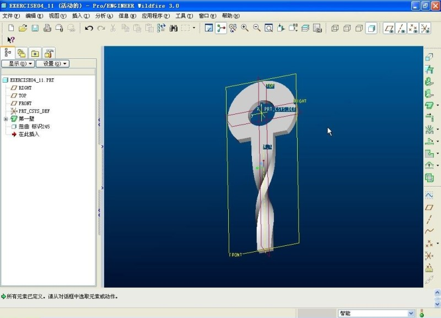
Task: Expand the 第一壁 tree node
Action: click(x=6, y=119)
